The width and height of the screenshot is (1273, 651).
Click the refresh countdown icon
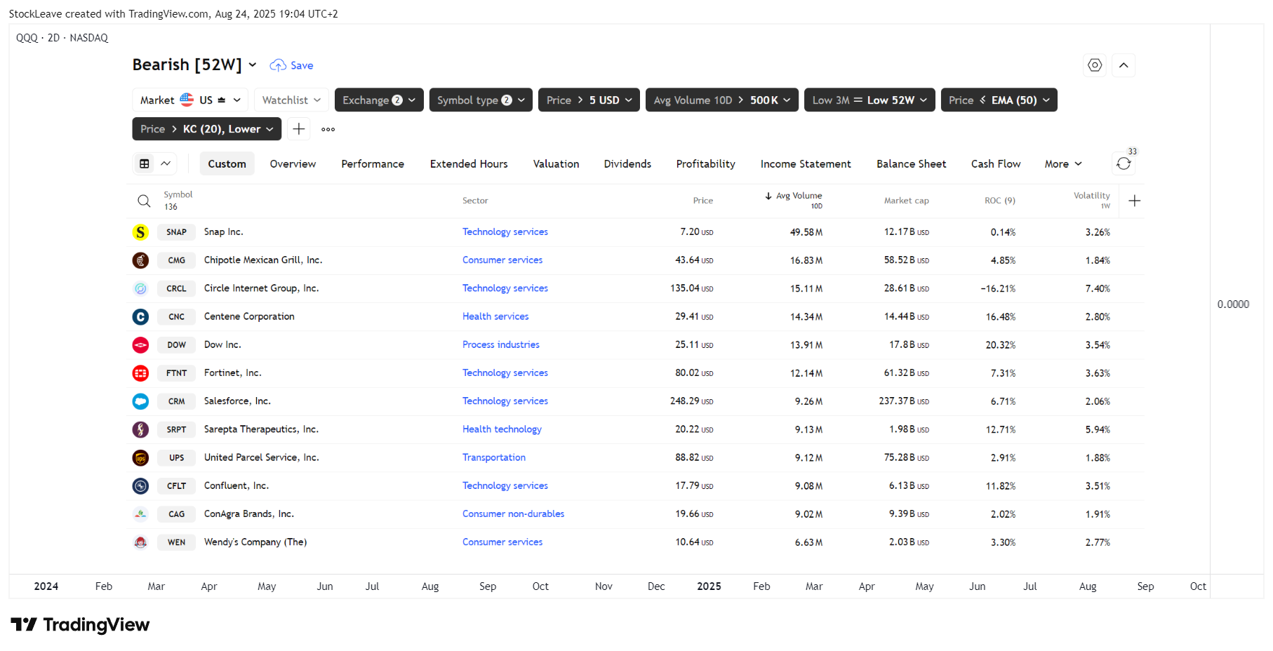tap(1124, 163)
